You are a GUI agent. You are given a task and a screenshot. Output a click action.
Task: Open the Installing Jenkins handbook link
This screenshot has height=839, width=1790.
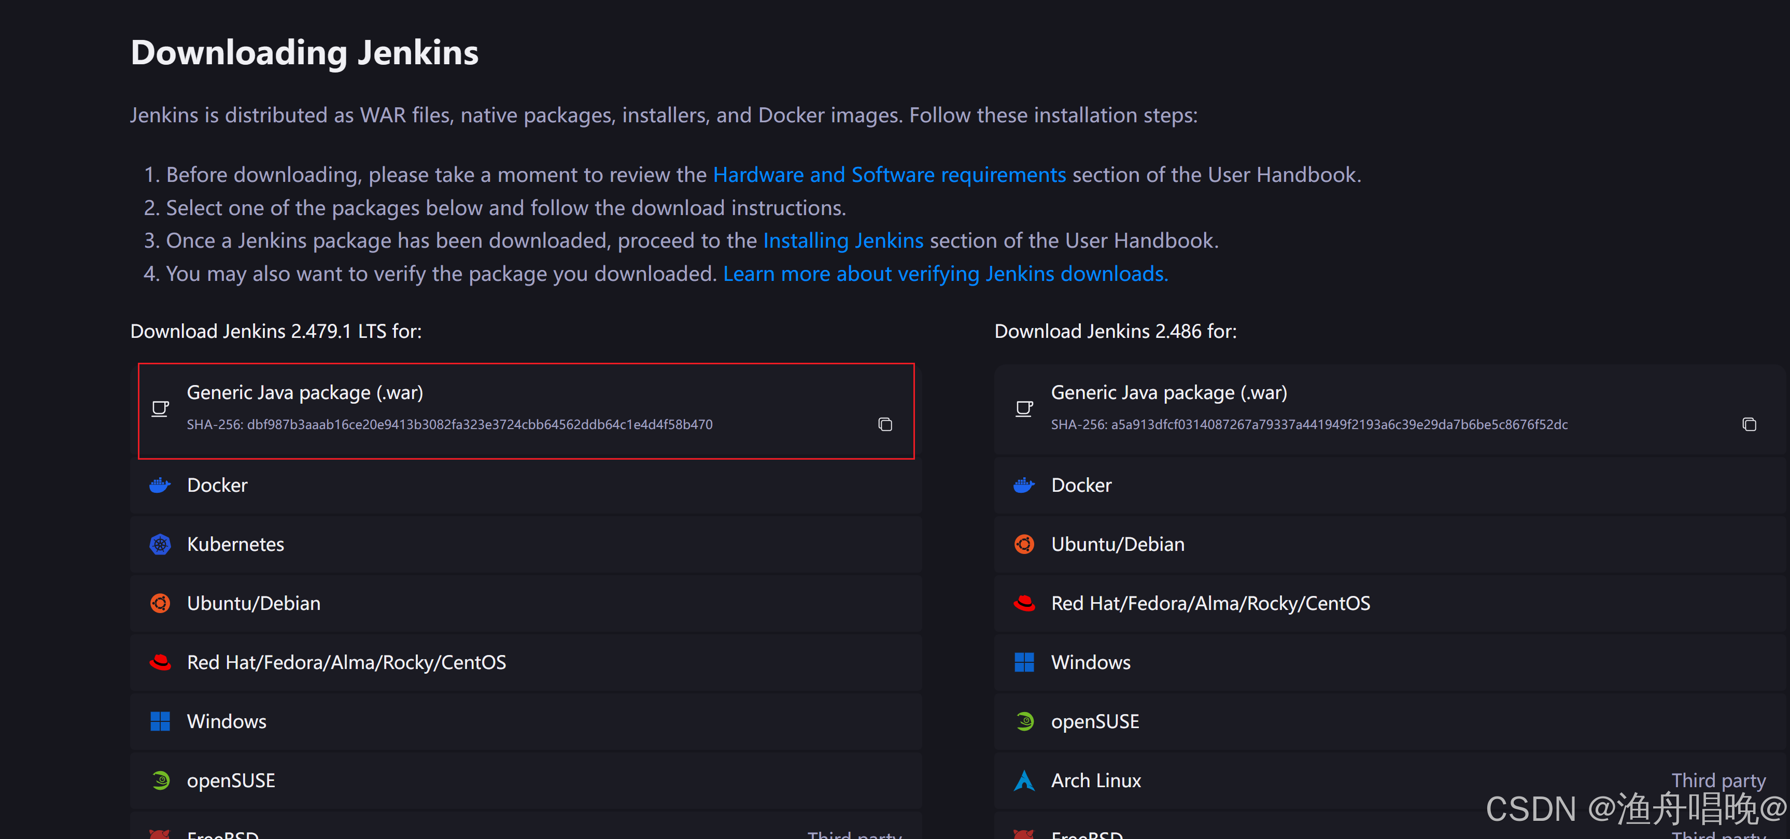[843, 241]
